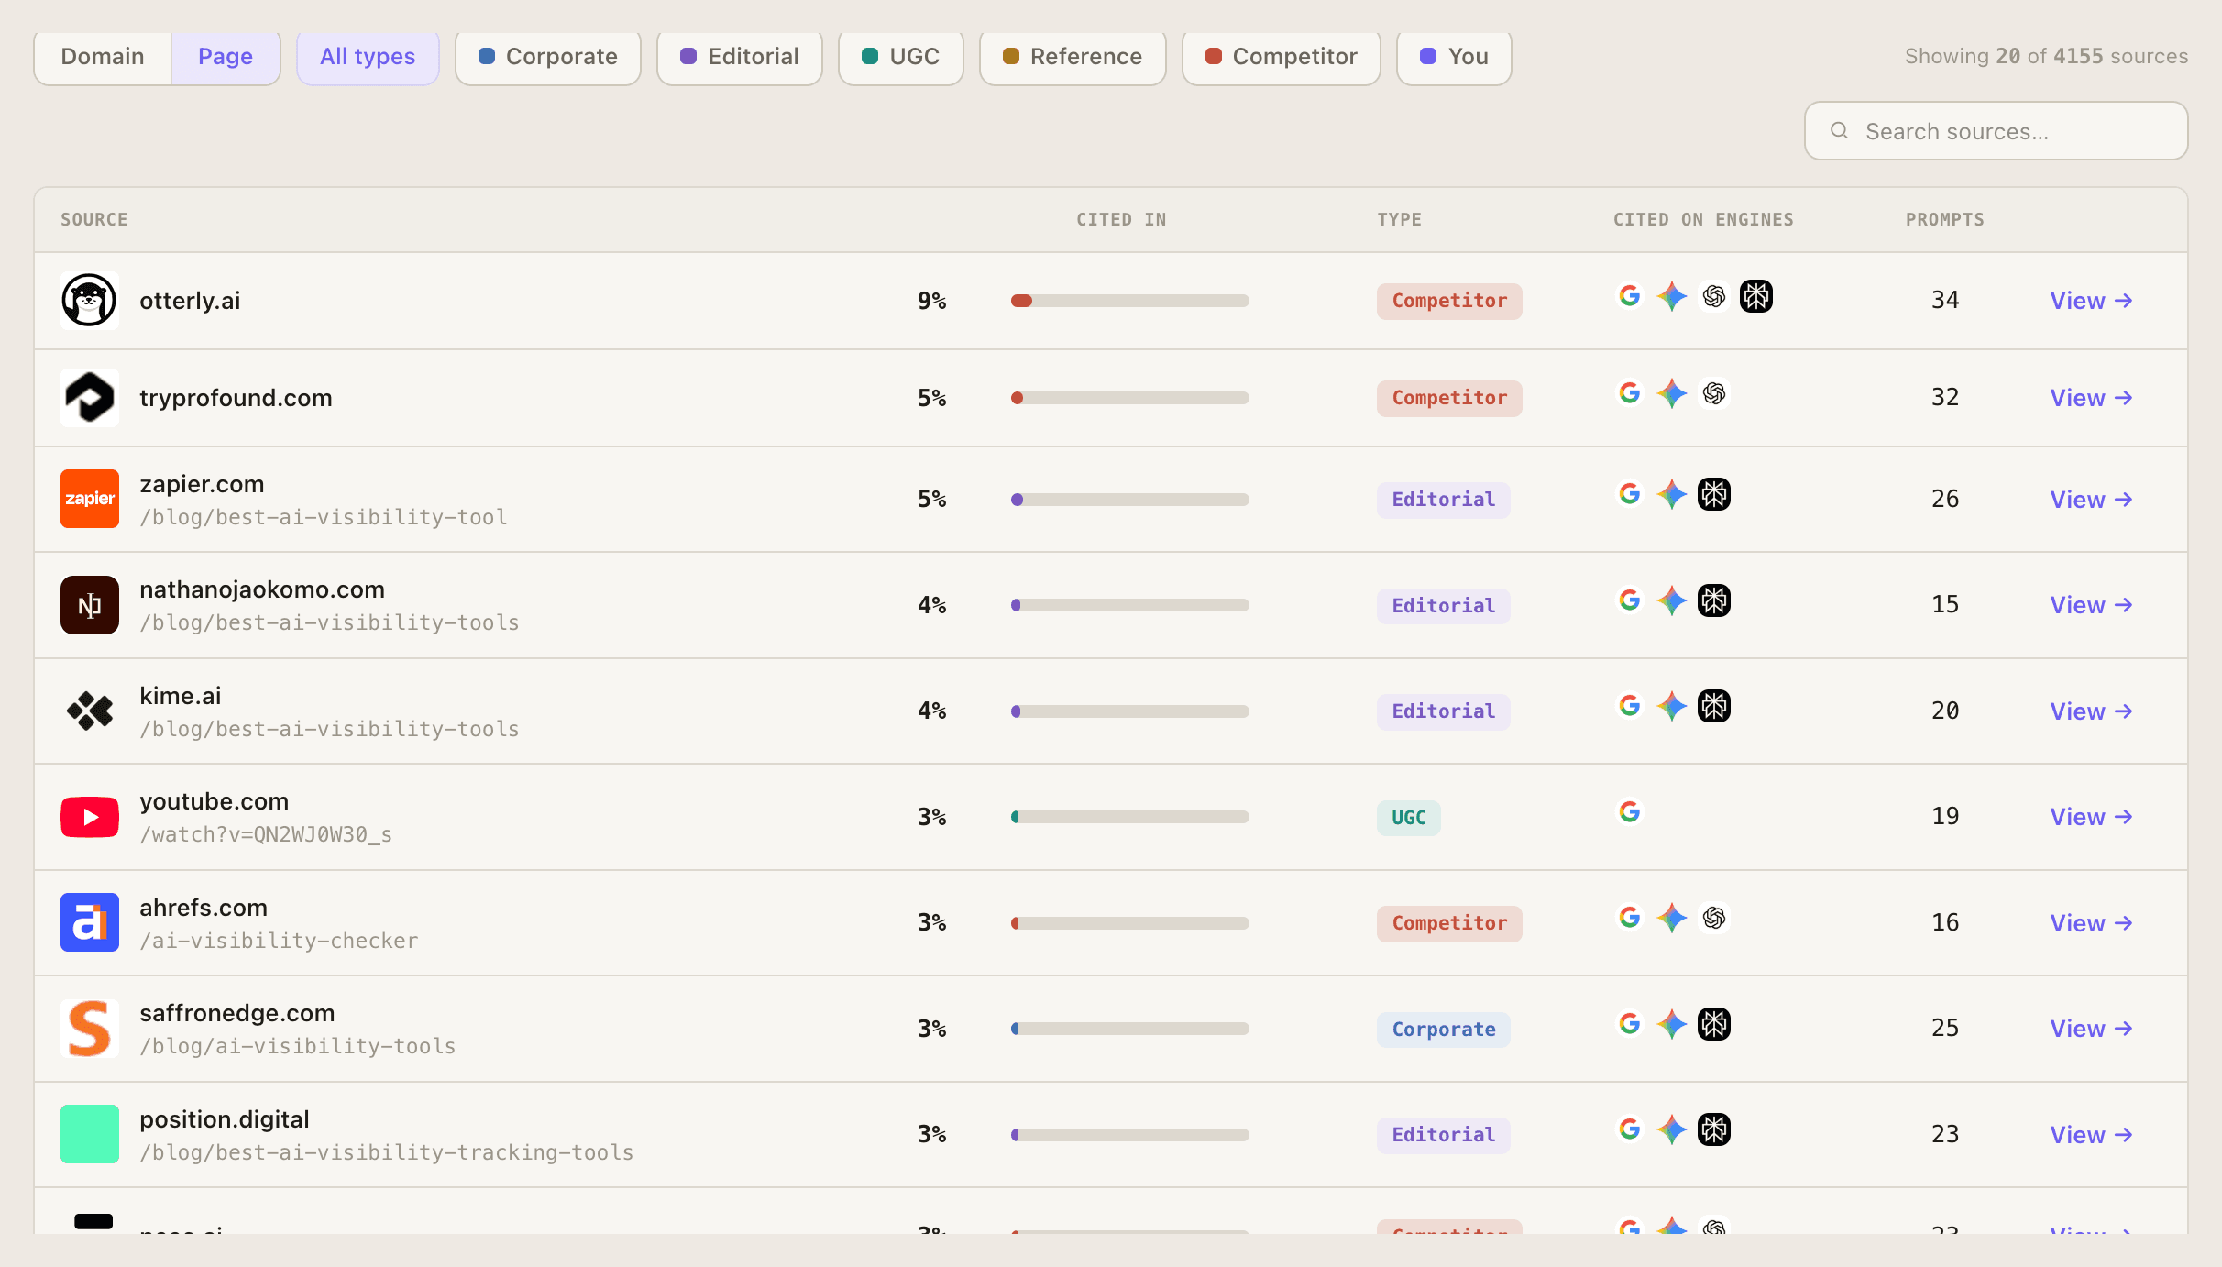Click the Gemini engine icon in otterly.ai row
2222x1267 pixels.
(1672, 296)
